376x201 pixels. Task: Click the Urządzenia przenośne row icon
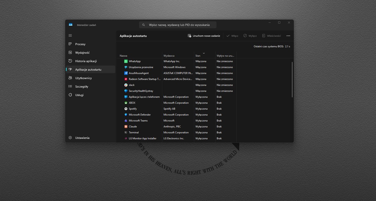pos(126,67)
